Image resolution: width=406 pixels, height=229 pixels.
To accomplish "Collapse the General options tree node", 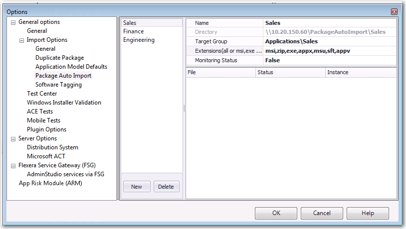I will 13,22.
